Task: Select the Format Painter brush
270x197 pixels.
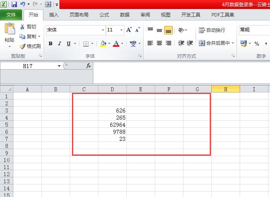Action: pos(22,46)
